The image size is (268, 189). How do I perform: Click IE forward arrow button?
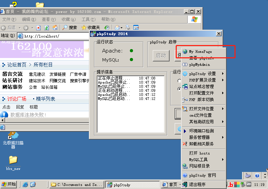click(x=26, y=28)
